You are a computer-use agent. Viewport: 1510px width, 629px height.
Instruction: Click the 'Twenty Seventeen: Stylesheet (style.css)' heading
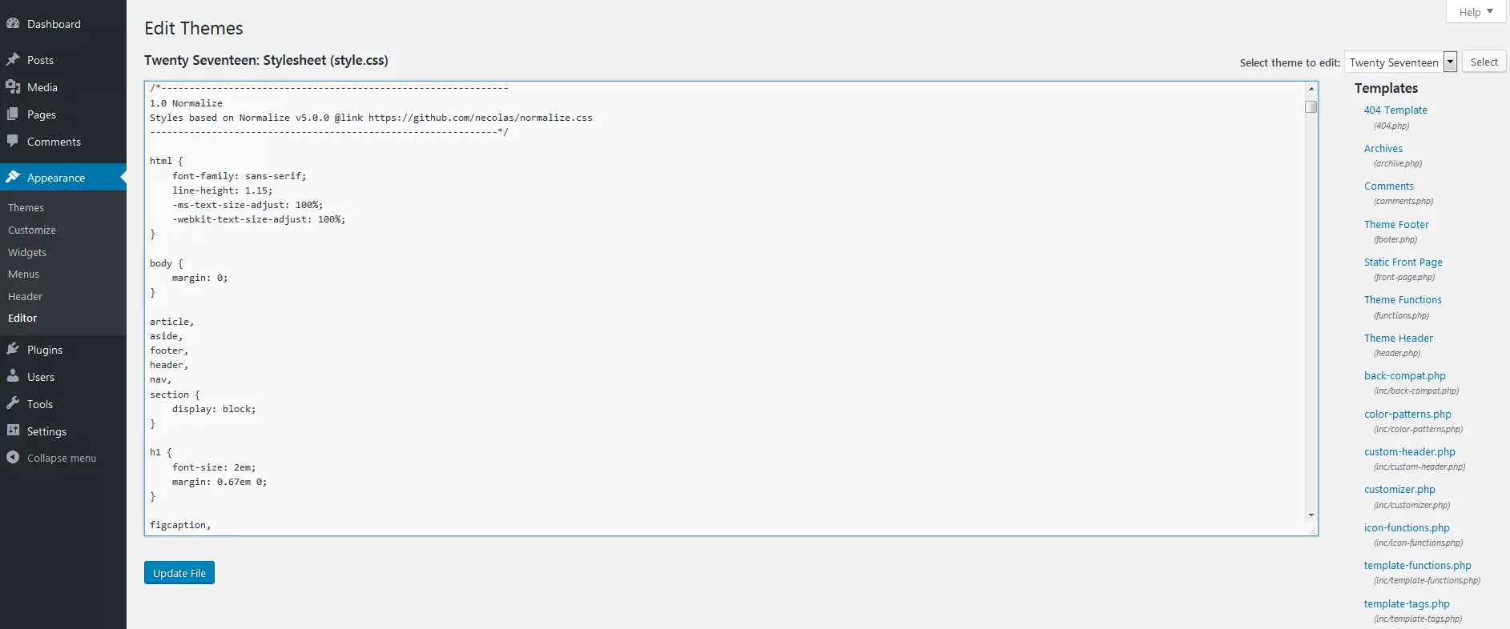coord(266,61)
